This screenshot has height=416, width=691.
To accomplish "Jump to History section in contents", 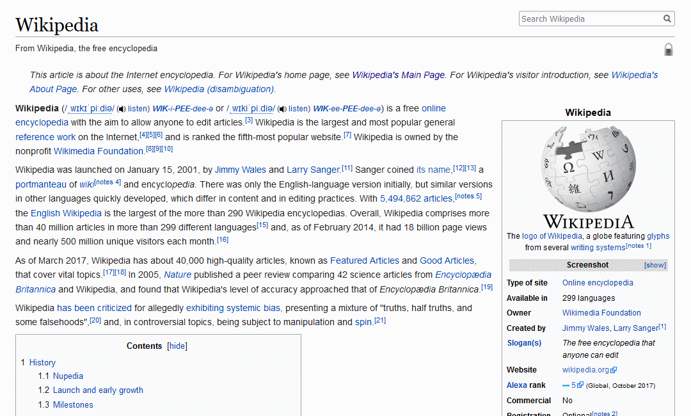I will 42,363.
